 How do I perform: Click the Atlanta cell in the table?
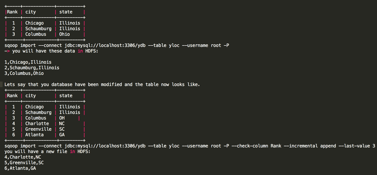tap(34, 135)
